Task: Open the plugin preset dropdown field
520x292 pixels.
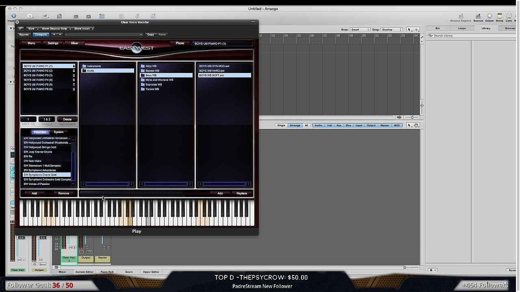Action: point(104,34)
